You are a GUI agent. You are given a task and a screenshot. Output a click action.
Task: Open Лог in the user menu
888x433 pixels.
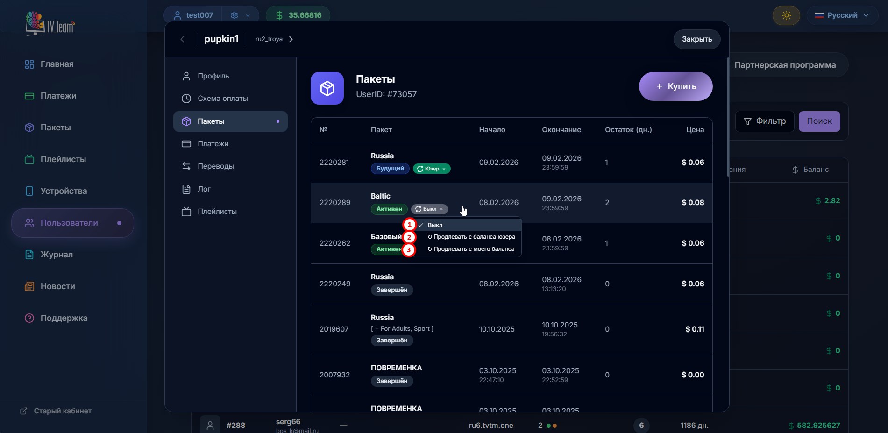(x=204, y=189)
